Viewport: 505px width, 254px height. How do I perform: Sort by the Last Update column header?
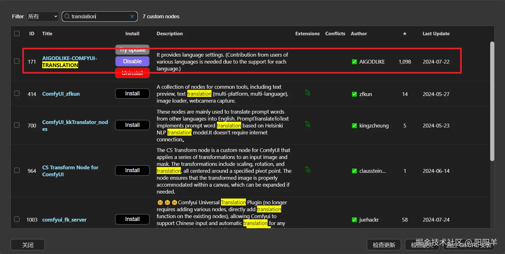pyautogui.click(x=436, y=34)
